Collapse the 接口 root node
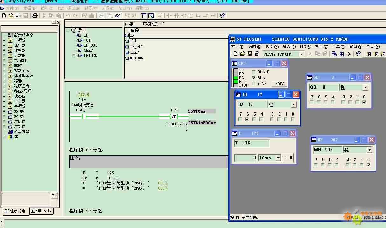This screenshot has width=386, height=228. (x=68, y=30)
